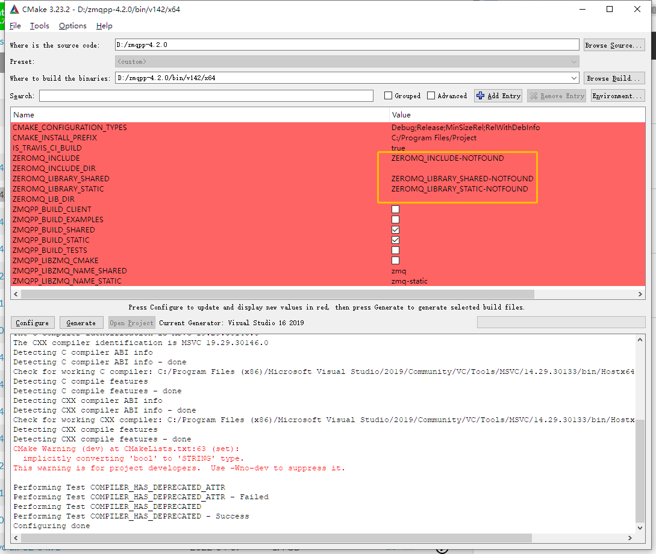Click the progress bar beside Current Generator
Viewport: 656px width, 554px height.
point(561,322)
